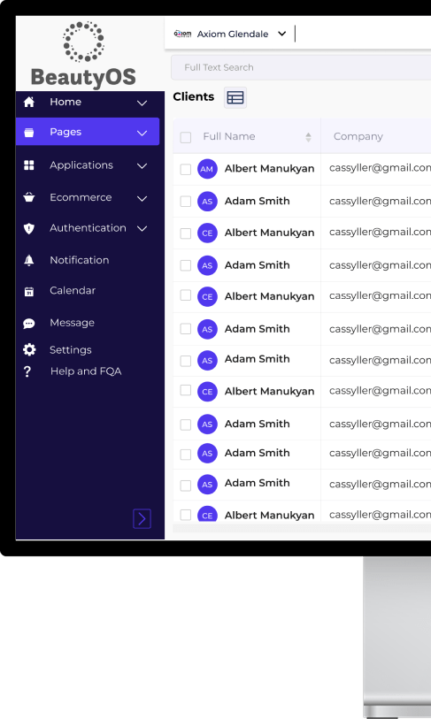The width and height of the screenshot is (431, 719).
Task: Expand the Applications menu chevron
Action: 142,166
